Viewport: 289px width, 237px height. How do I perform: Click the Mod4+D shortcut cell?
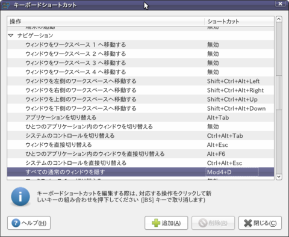(x=232, y=172)
